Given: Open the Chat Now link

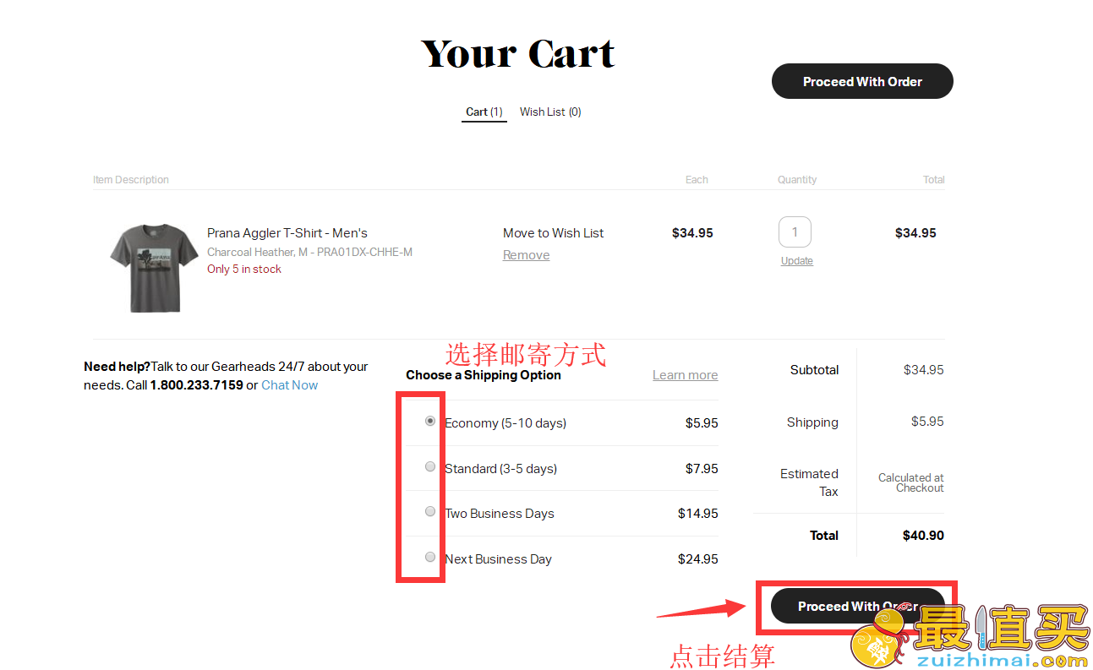Looking at the screenshot, I should (290, 385).
